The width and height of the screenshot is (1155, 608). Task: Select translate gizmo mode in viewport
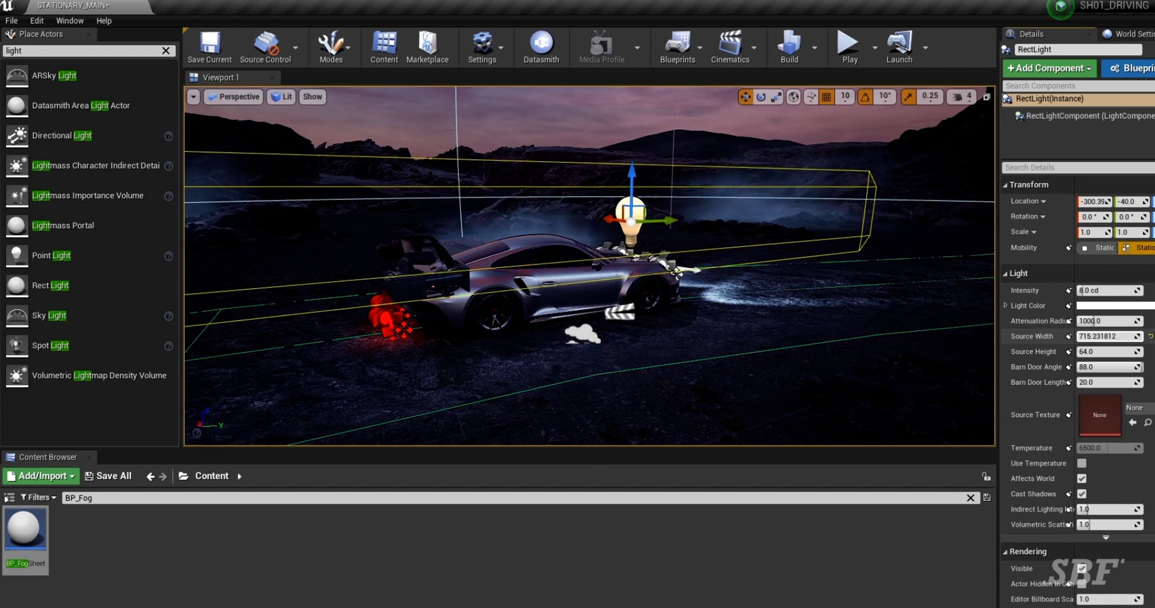pos(745,97)
